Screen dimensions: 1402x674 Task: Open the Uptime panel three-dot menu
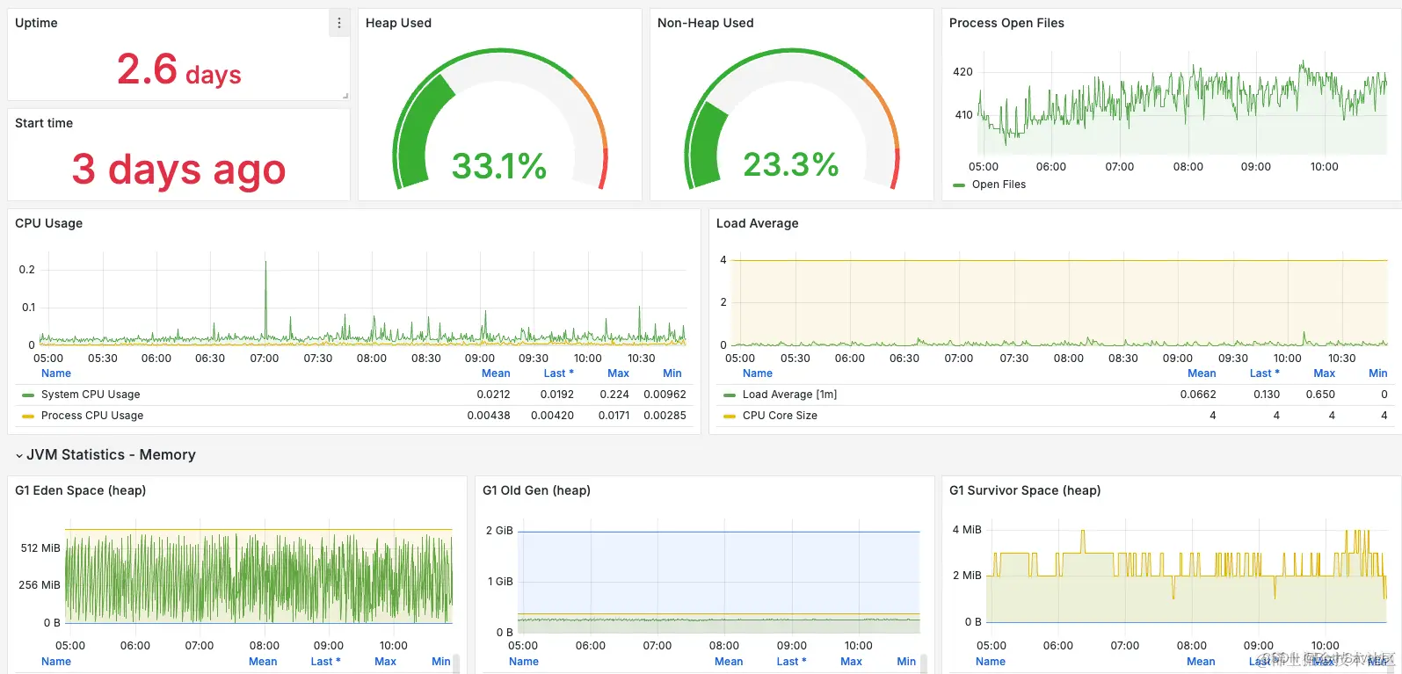[x=339, y=24]
